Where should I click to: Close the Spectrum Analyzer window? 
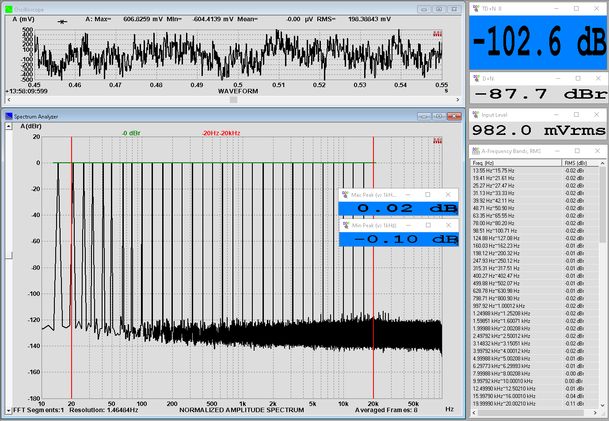[x=454, y=116]
